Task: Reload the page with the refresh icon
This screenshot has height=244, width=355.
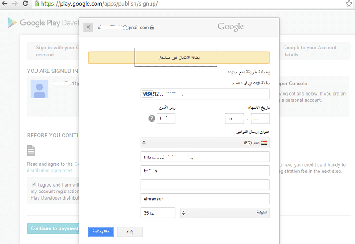Action: (25, 4)
